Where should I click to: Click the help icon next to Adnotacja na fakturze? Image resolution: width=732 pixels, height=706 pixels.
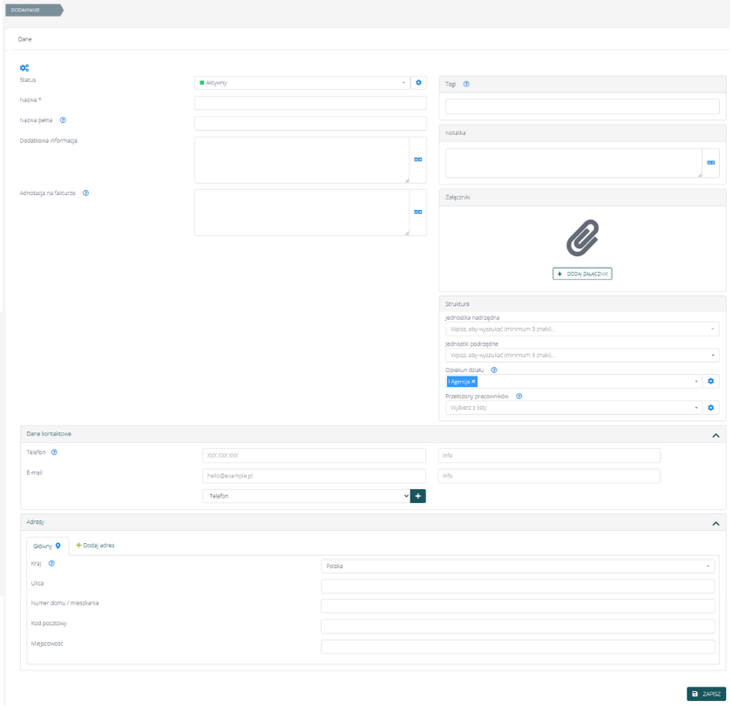[x=86, y=193]
